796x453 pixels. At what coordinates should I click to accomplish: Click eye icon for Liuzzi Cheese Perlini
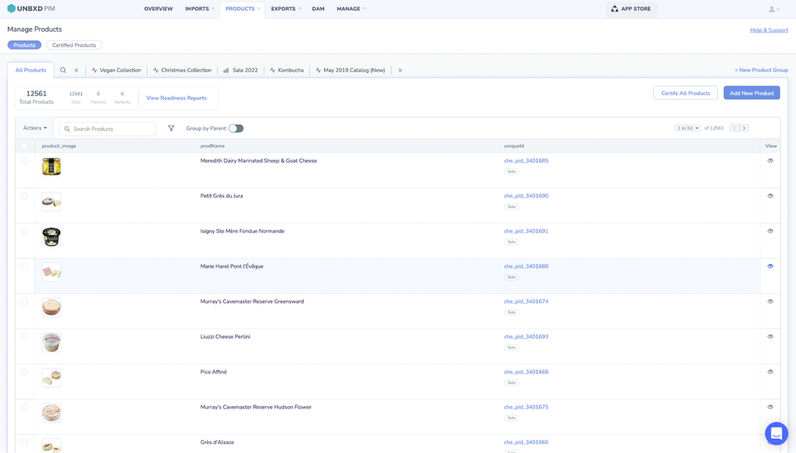coord(770,336)
